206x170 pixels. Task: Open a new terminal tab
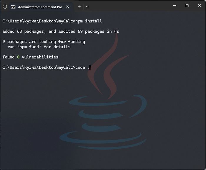(x=79, y=7)
